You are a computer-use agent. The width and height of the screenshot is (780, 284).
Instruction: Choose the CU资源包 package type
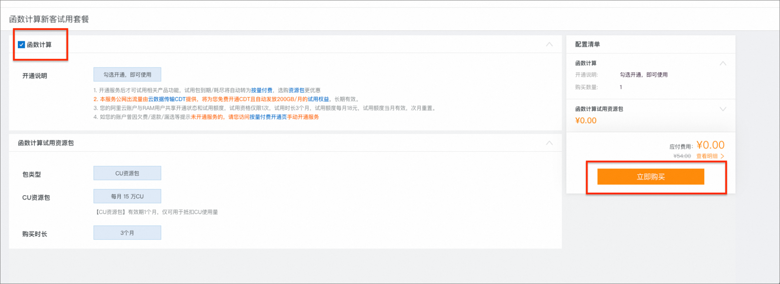(x=127, y=173)
